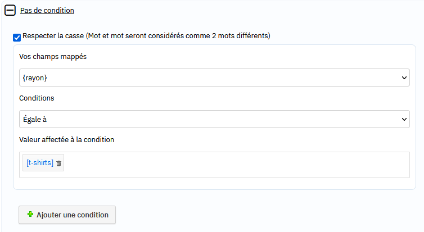Screen dimensions: 424x232
Task: Click the [t-shirts] value tag
Action: click(40, 162)
